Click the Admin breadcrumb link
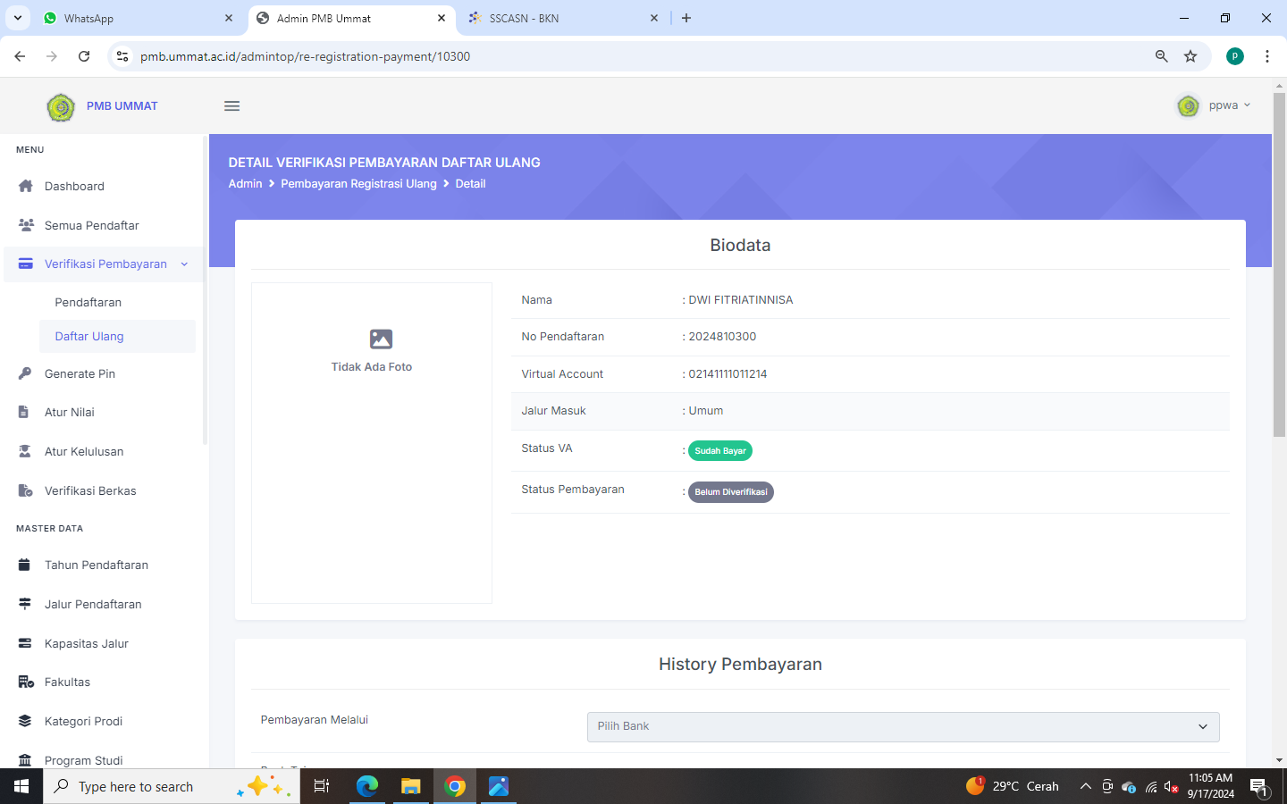The image size is (1287, 804). [245, 184]
